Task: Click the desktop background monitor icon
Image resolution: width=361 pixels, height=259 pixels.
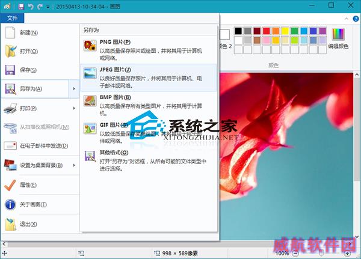Action: 11,165
